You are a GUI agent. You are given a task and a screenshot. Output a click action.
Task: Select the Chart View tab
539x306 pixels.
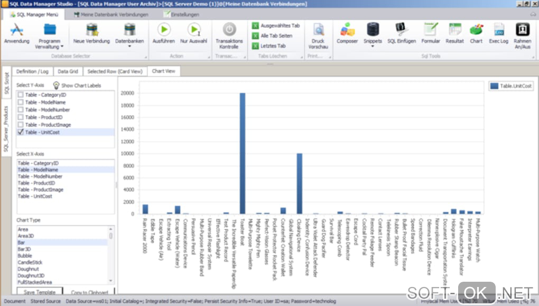164,71
